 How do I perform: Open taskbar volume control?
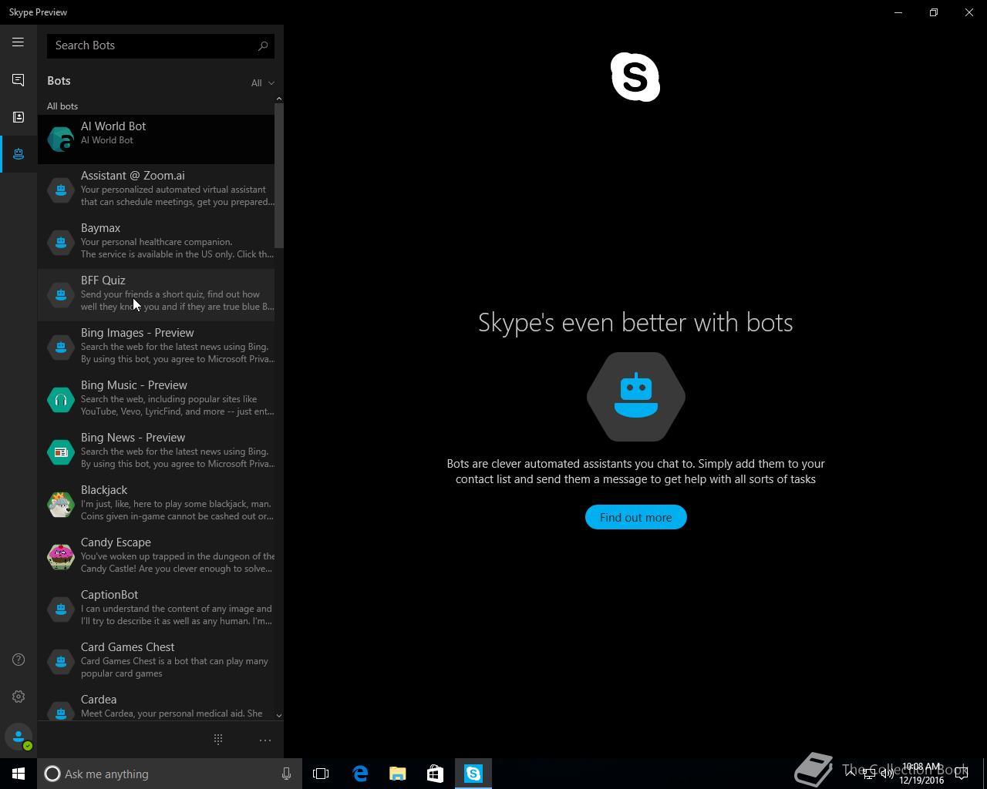click(x=888, y=774)
